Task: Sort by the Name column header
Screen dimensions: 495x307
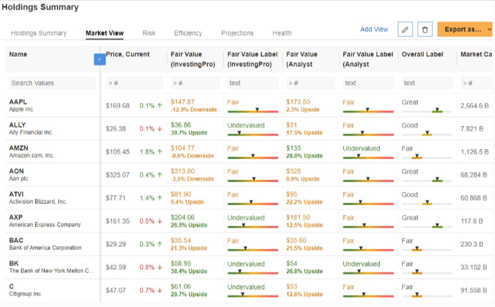Action: (18, 54)
